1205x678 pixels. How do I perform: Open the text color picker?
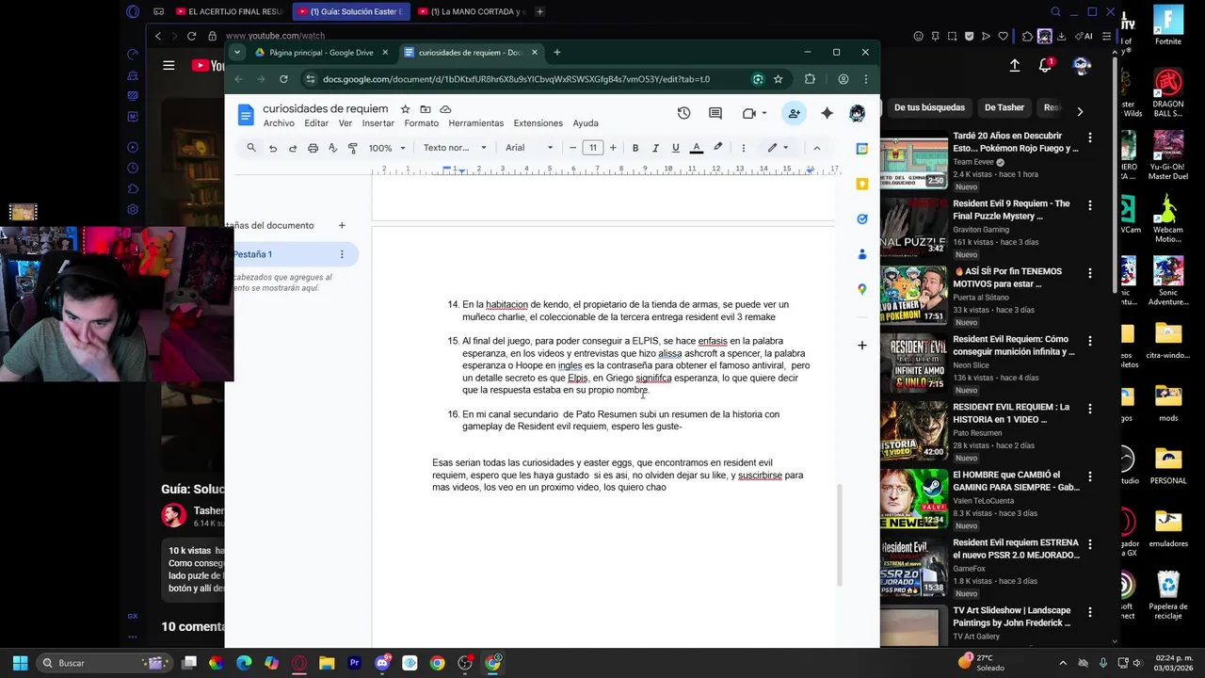(697, 148)
